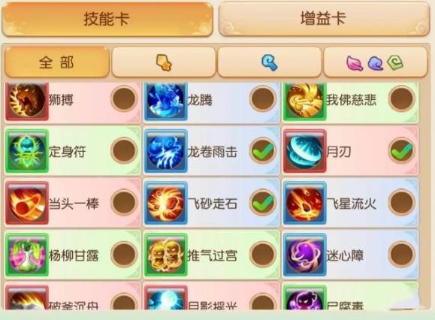Filter by the orange fist icon

[163, 62]
